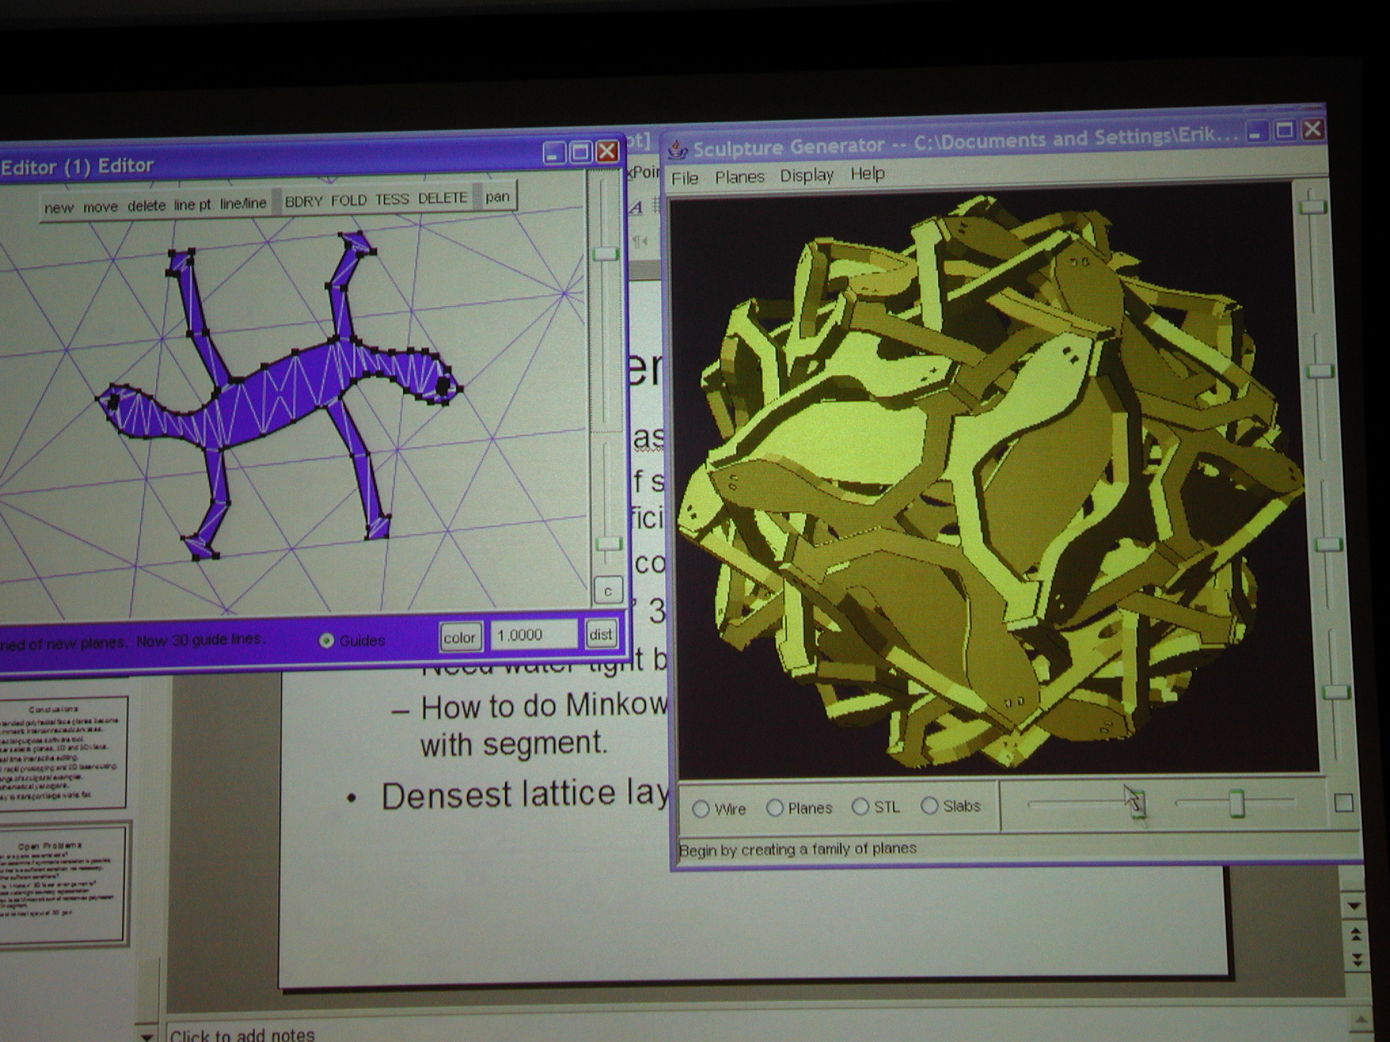Open the Planes menu
This screenshot has width=1390, height=1042.
[739, 177]
